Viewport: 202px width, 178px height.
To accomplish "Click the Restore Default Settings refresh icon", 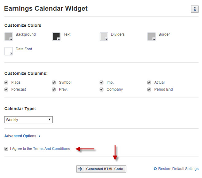I will [155, 169].
